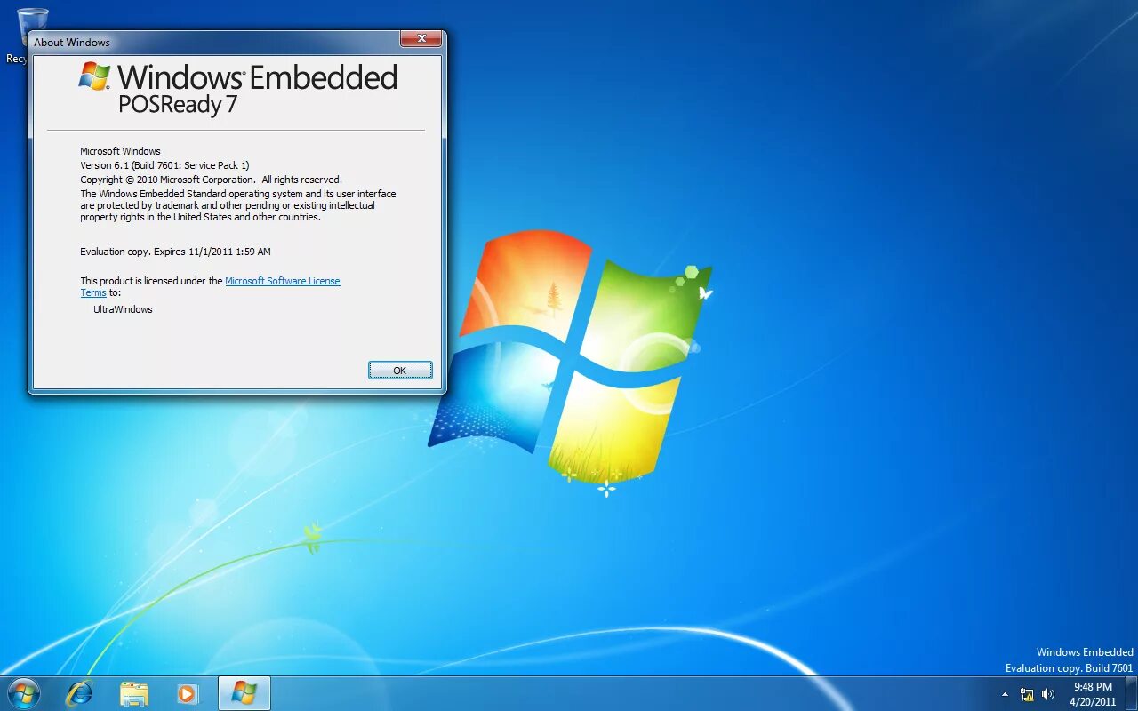The height and width of the screenshot is (711, 1138).
Task: Click the 'Version 6.1 (Build 7601: Service Pack 1)' line
Action: 164,165
